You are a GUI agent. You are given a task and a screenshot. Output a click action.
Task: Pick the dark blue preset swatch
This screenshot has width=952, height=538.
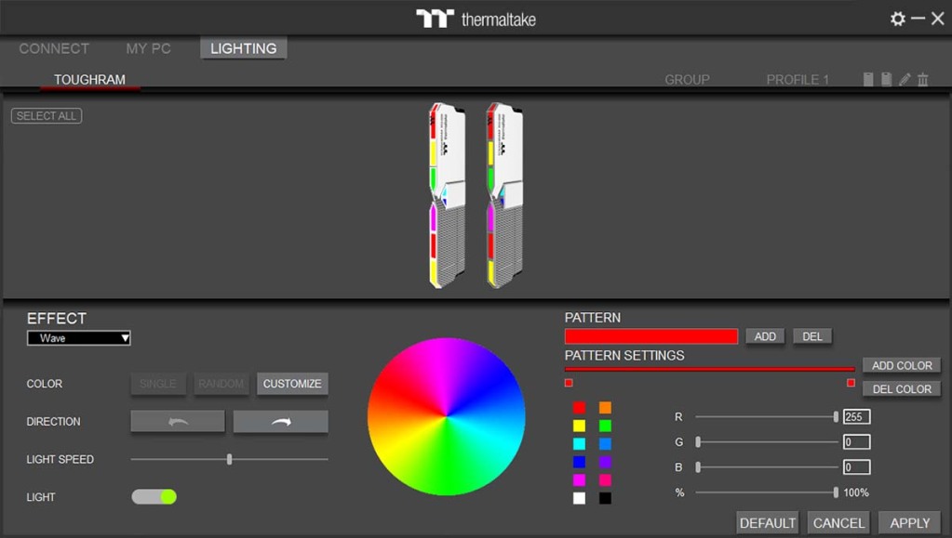tap(579, 462)
